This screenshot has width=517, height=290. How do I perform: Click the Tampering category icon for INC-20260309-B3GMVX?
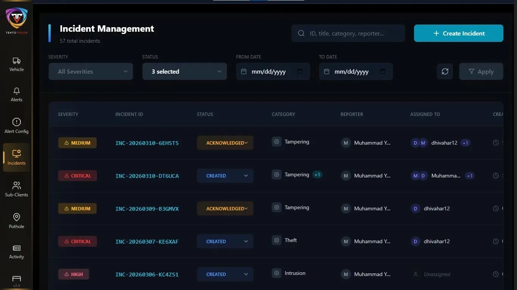pyautogui.click(x=277, y=207)
